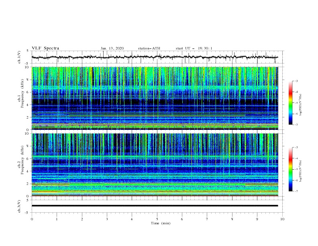318x246 pixels.
Task: Click the "VLF Spectra" plot title
Action: (45, 48)
